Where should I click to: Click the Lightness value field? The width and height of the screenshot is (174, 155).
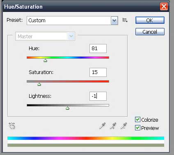98,96
